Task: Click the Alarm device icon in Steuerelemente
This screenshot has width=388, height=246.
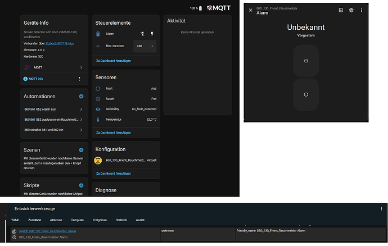Action: point(98,34)
